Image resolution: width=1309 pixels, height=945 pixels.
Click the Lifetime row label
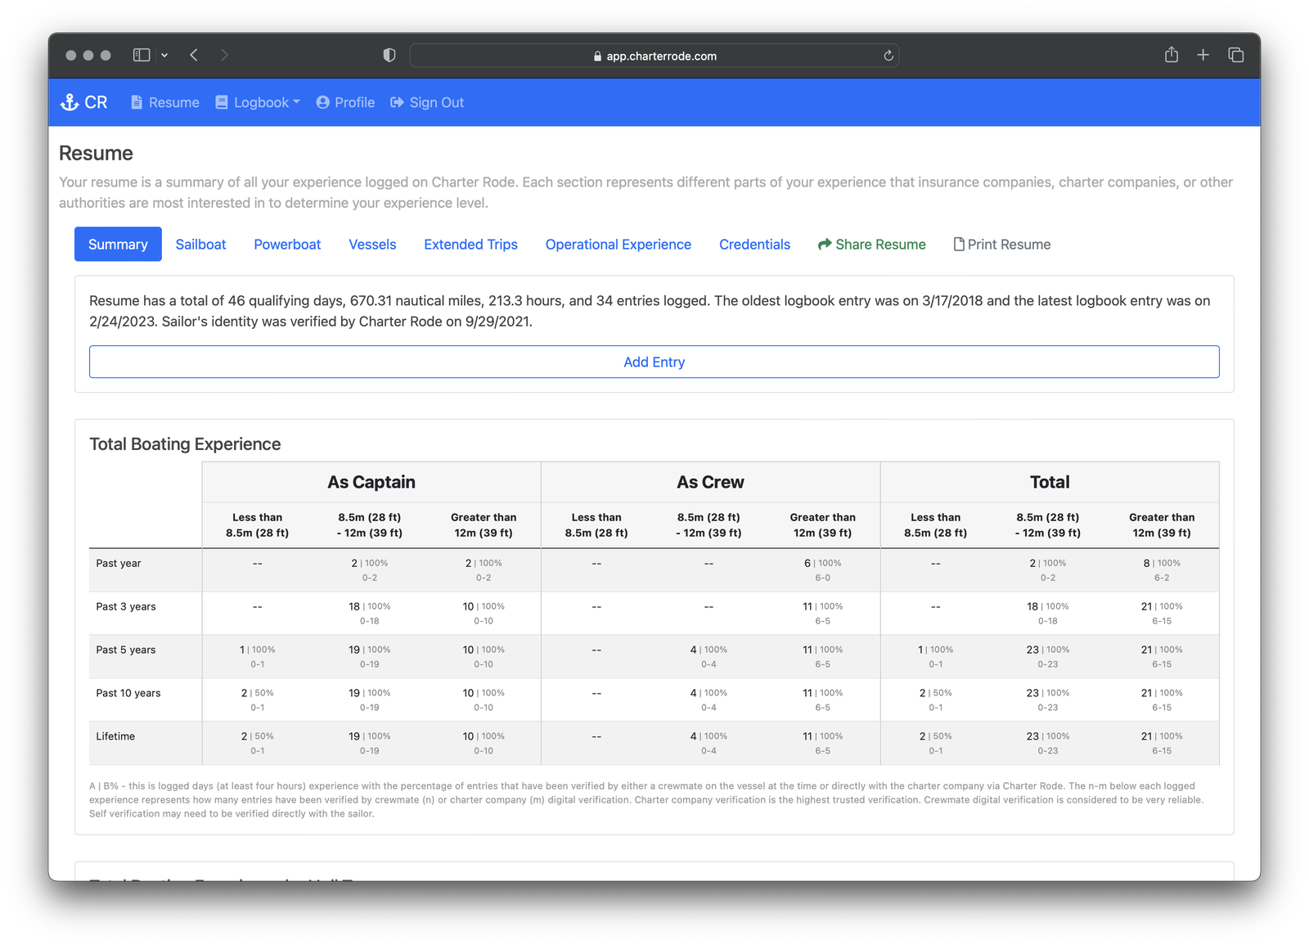[x=115, y=736]
